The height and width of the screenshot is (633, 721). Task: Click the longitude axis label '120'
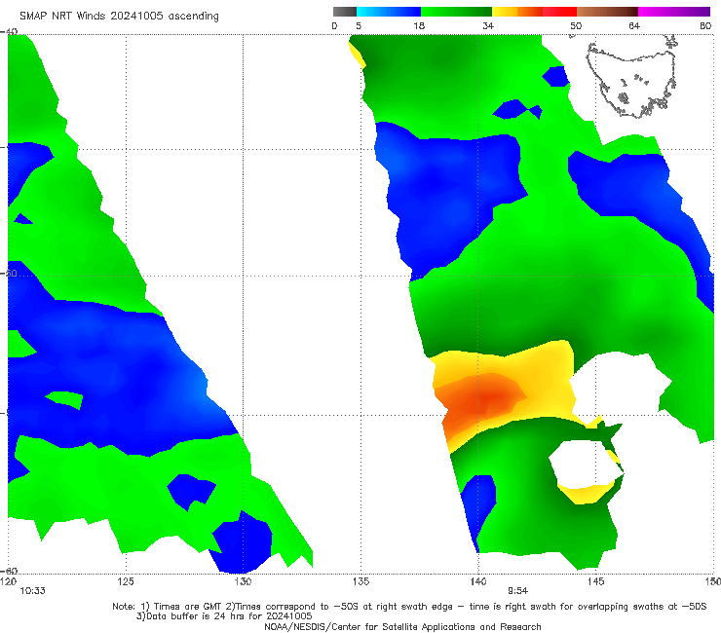8,581
